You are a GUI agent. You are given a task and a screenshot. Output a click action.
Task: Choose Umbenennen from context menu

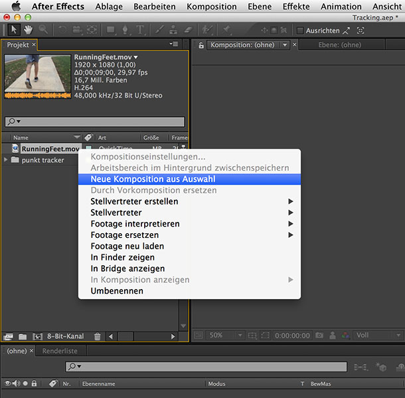[x=189, y=291]
